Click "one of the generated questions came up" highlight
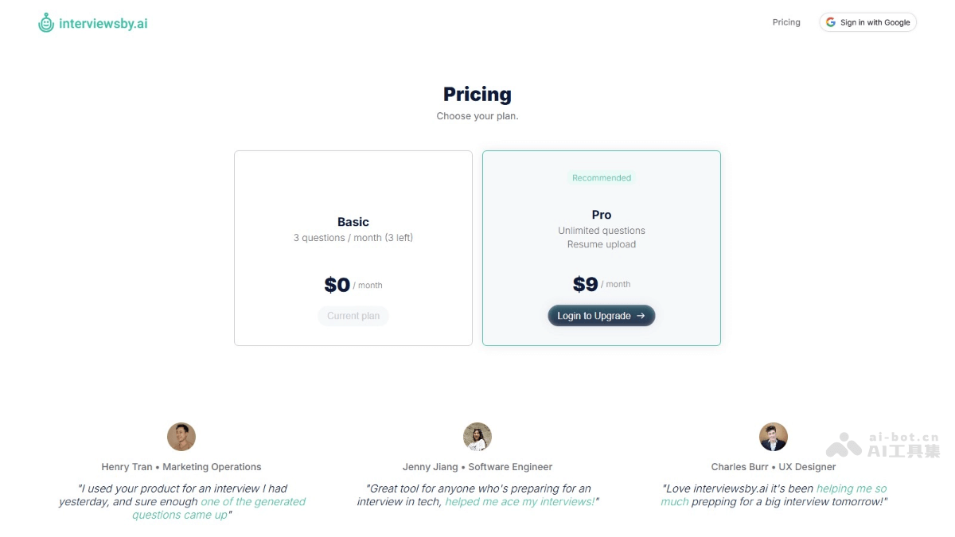955x537 pixels. (252, 502)
